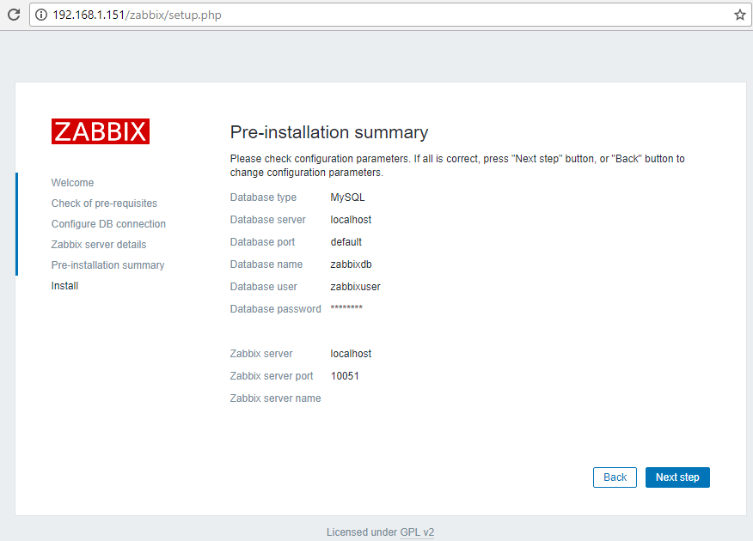Select the Install step in sidebar
Screen dimensions: 753x541
click(64, 286)
